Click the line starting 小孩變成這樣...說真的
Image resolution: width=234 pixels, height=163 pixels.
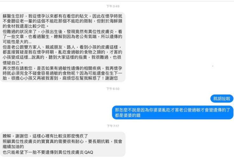pos(62,57)
